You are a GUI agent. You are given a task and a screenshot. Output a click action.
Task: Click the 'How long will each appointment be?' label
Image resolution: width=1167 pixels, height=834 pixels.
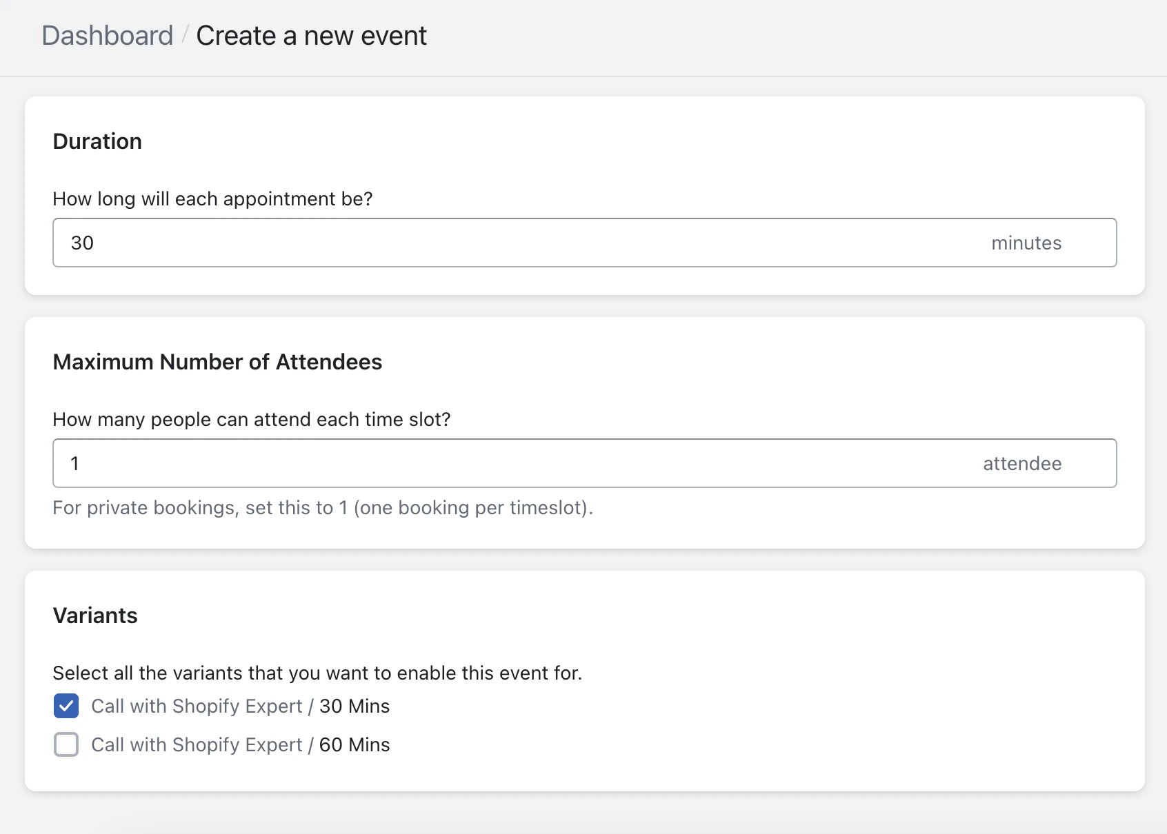point(212,199)
